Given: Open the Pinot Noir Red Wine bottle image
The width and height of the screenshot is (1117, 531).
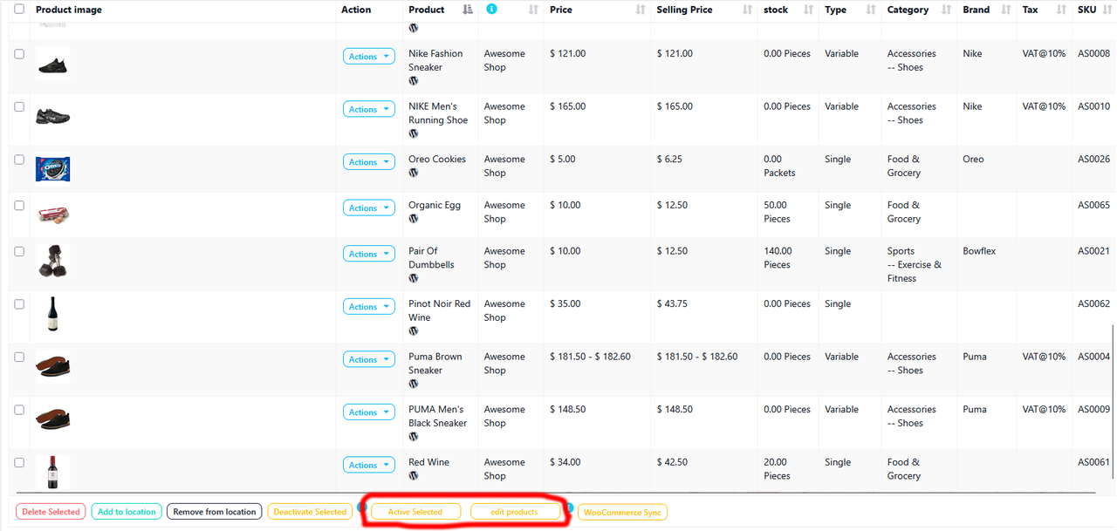Looking at the screenshot, I should pos(52,314).
